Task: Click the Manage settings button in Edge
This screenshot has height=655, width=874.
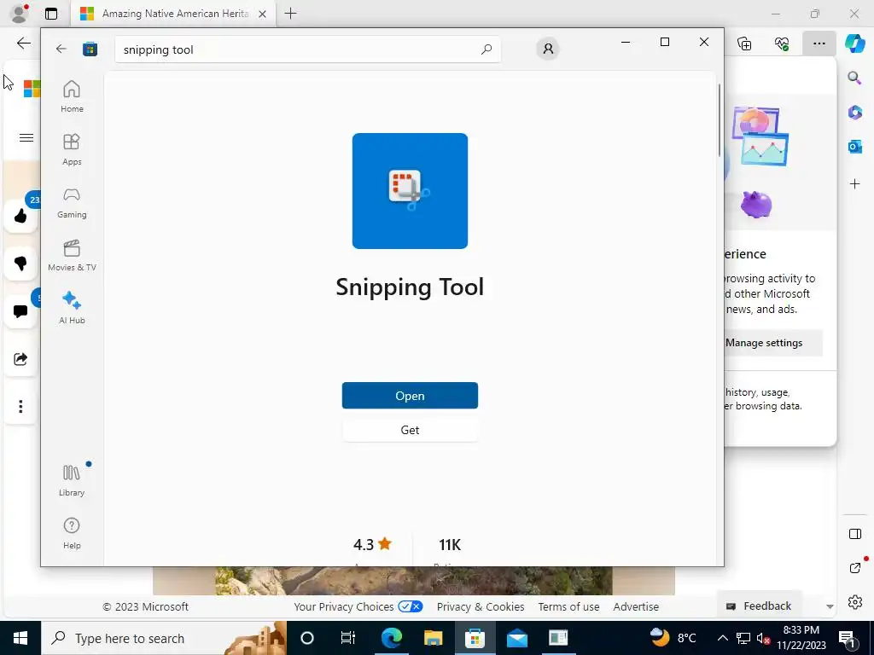Action: [x=772, y=343]
